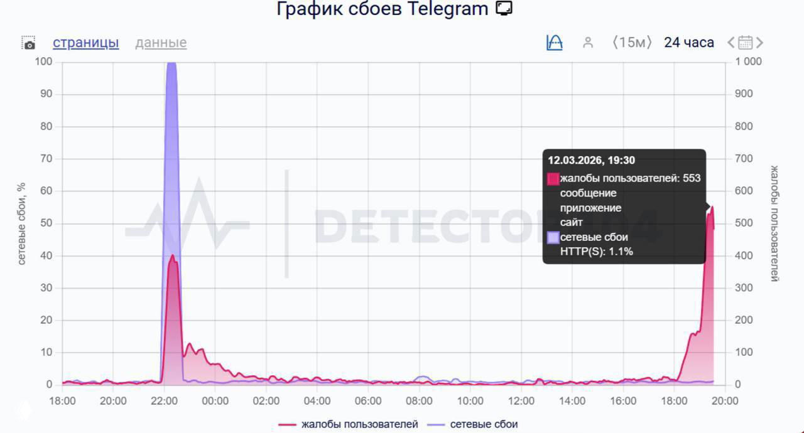Viewport: 804px width, 433px height.
Task: Click the purple square beside сетевые сбои in tooltip
Action: (553, 237)
